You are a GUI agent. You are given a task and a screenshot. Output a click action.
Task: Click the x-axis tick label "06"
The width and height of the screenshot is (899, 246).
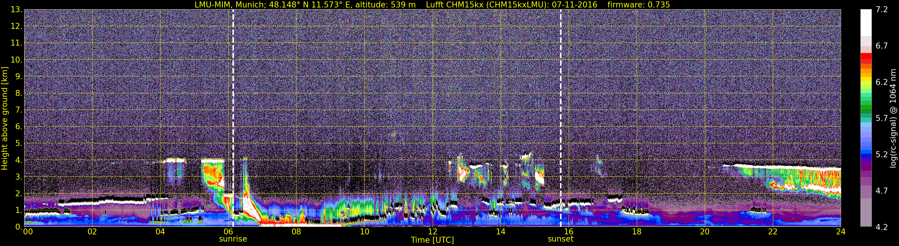click(228, 232)
